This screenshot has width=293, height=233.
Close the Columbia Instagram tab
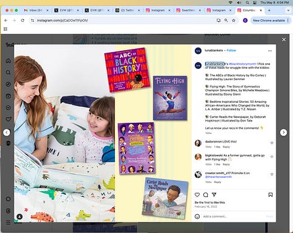coord(261,11)
